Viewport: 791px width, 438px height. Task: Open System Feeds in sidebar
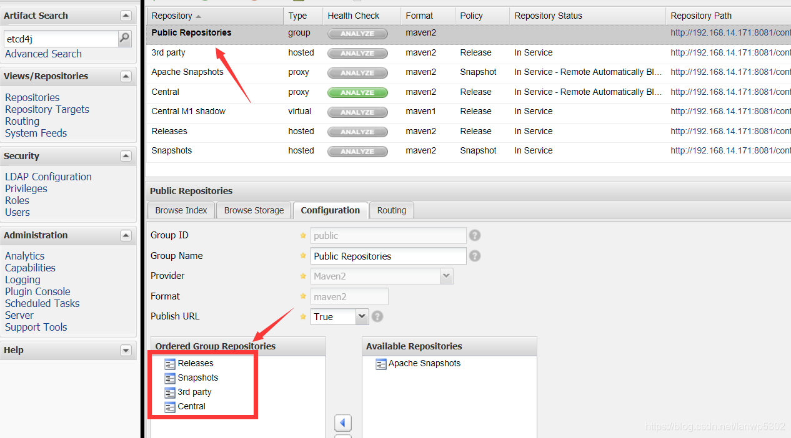(36, 133)
